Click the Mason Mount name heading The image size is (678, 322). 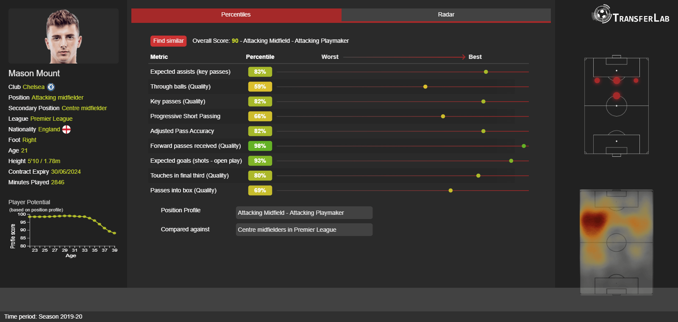coord(34,73)
